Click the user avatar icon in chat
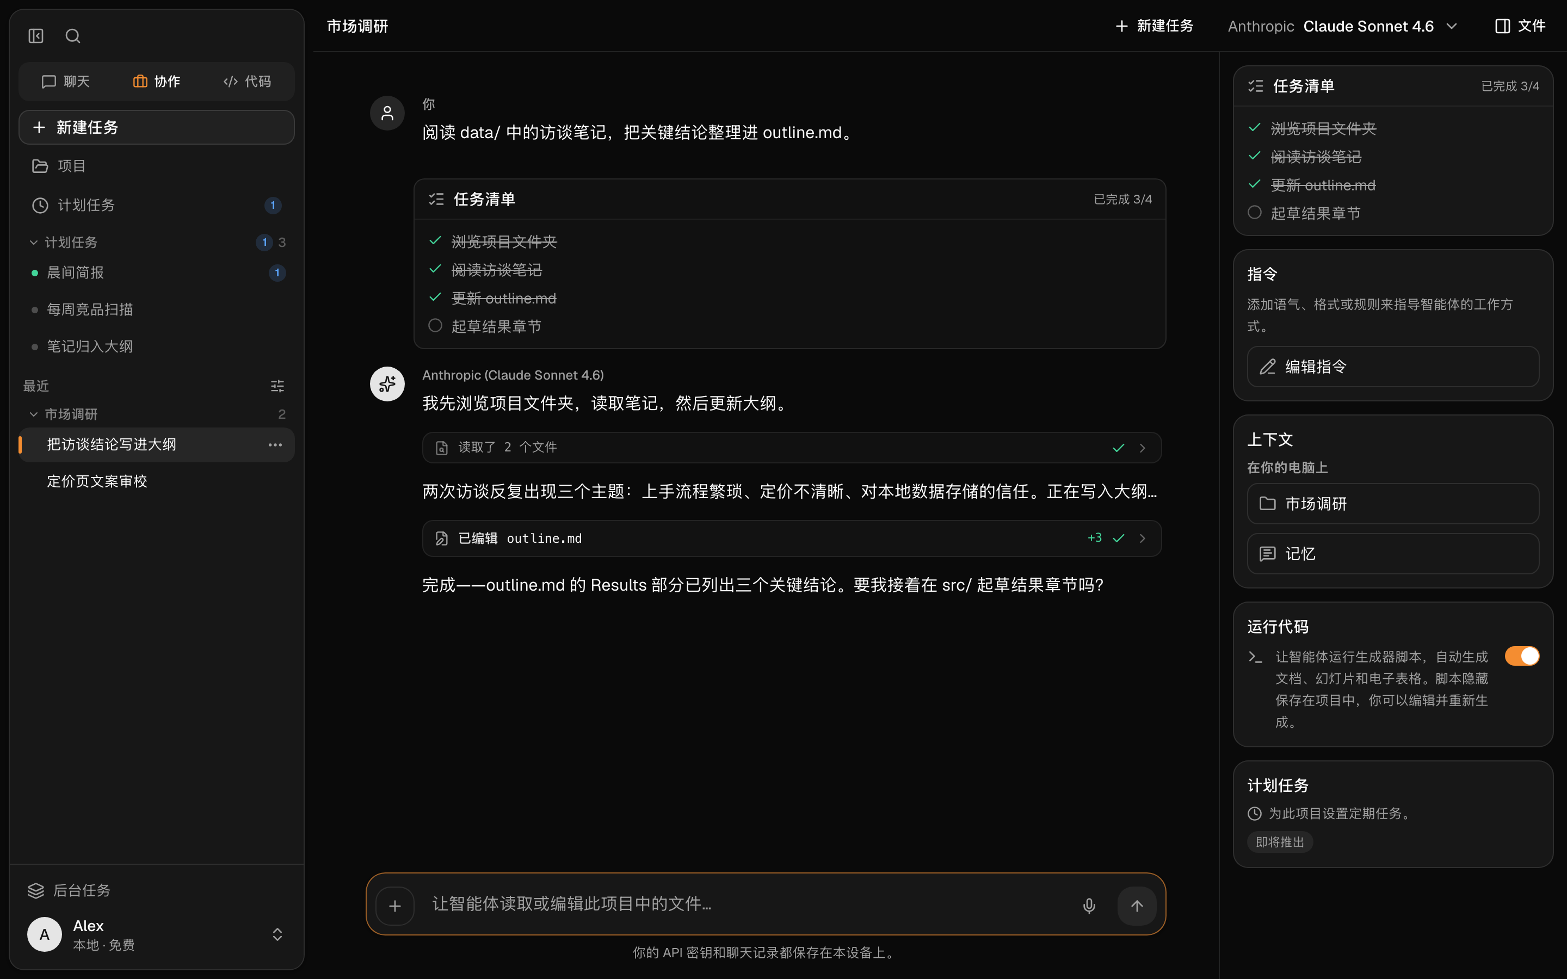This screenshot has height=979, width=1567. click(x=387, y=113)
